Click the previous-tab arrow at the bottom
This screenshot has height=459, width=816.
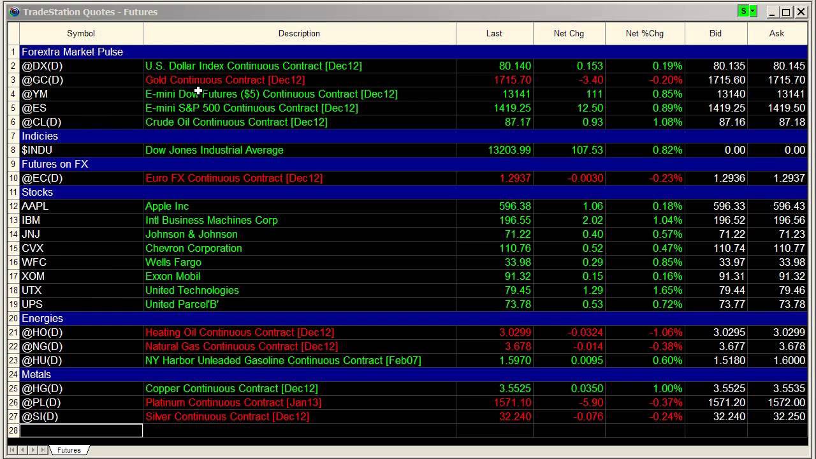tap(24, 450)
